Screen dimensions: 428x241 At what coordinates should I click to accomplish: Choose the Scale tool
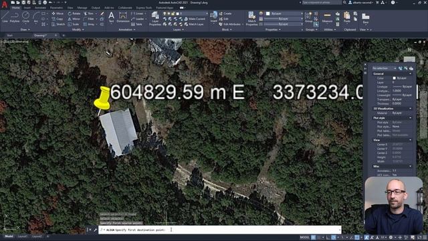[74, 24]
